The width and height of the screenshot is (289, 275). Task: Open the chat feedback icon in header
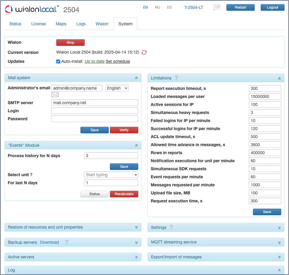tap(217, 8)
